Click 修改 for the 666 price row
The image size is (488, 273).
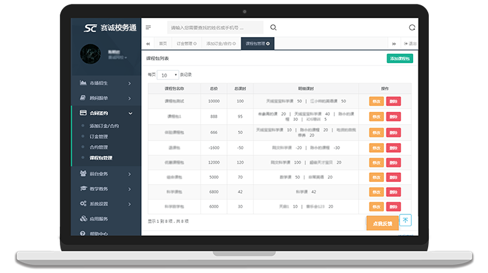[376, 133]
